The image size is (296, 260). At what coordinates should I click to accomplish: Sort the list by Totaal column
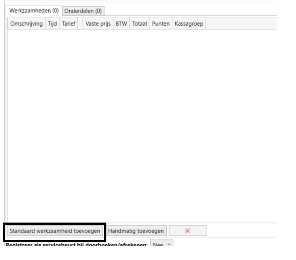pos(139,24)
